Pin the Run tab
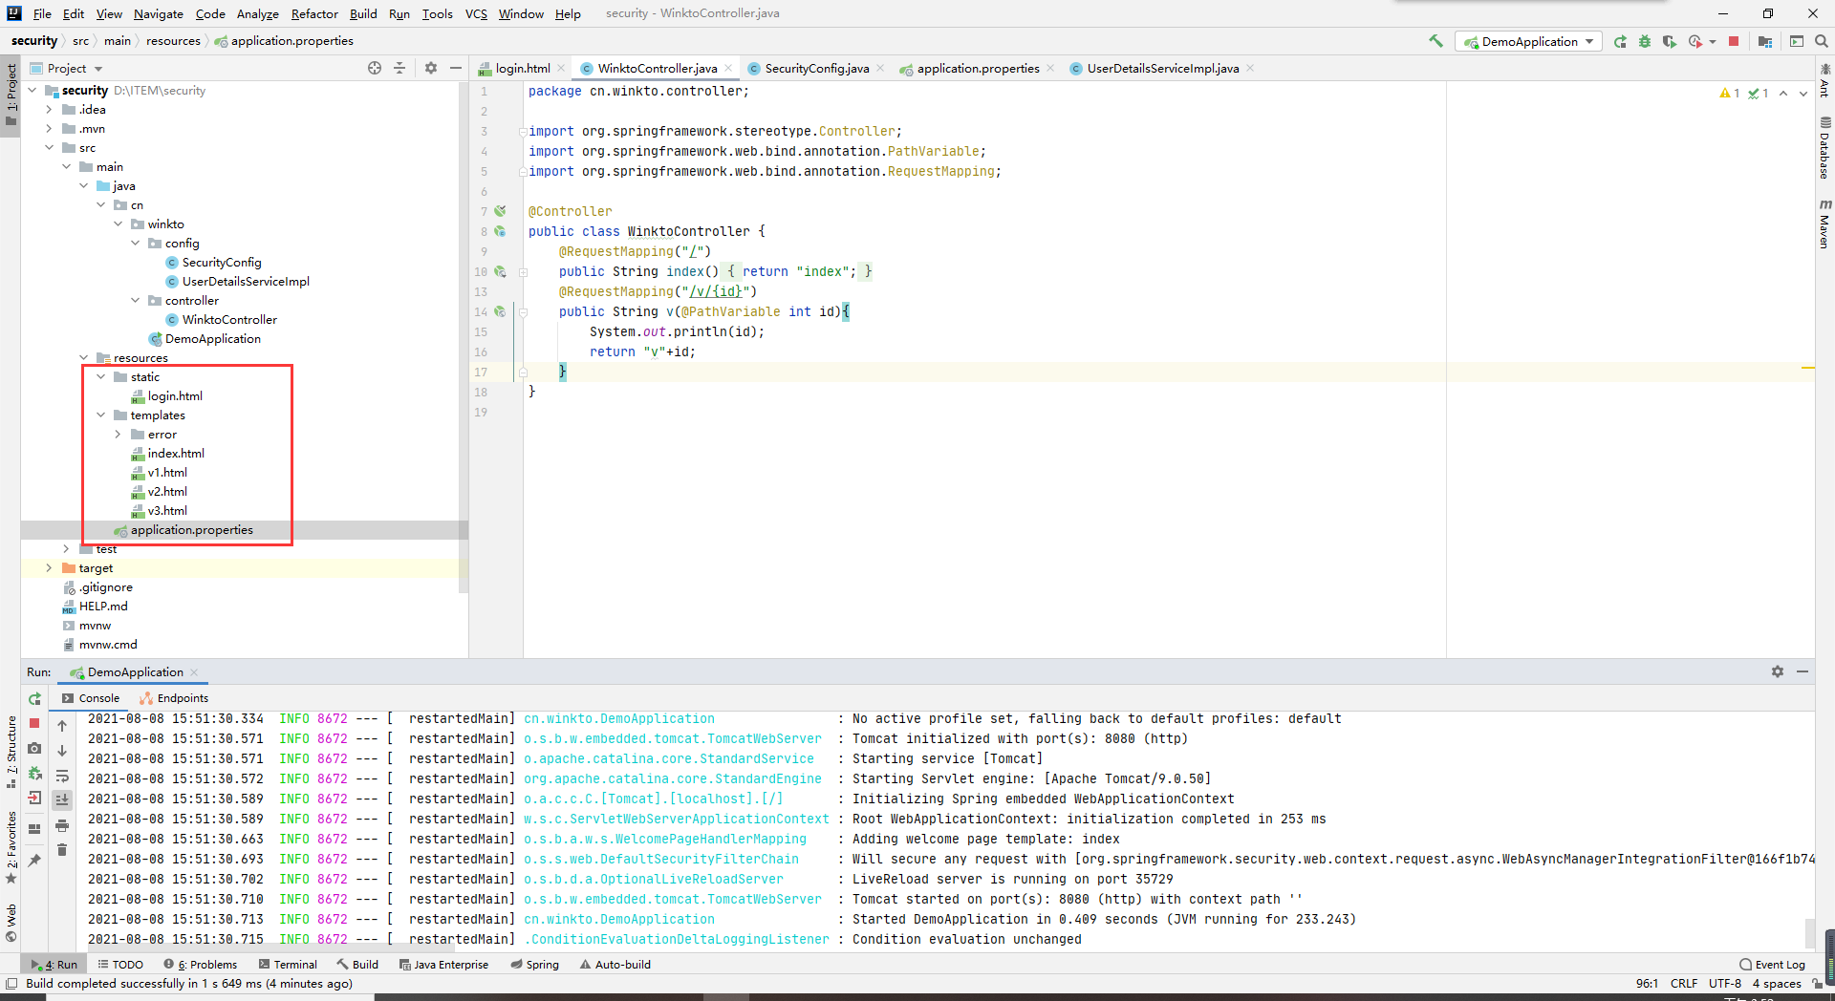 (34, 860)
